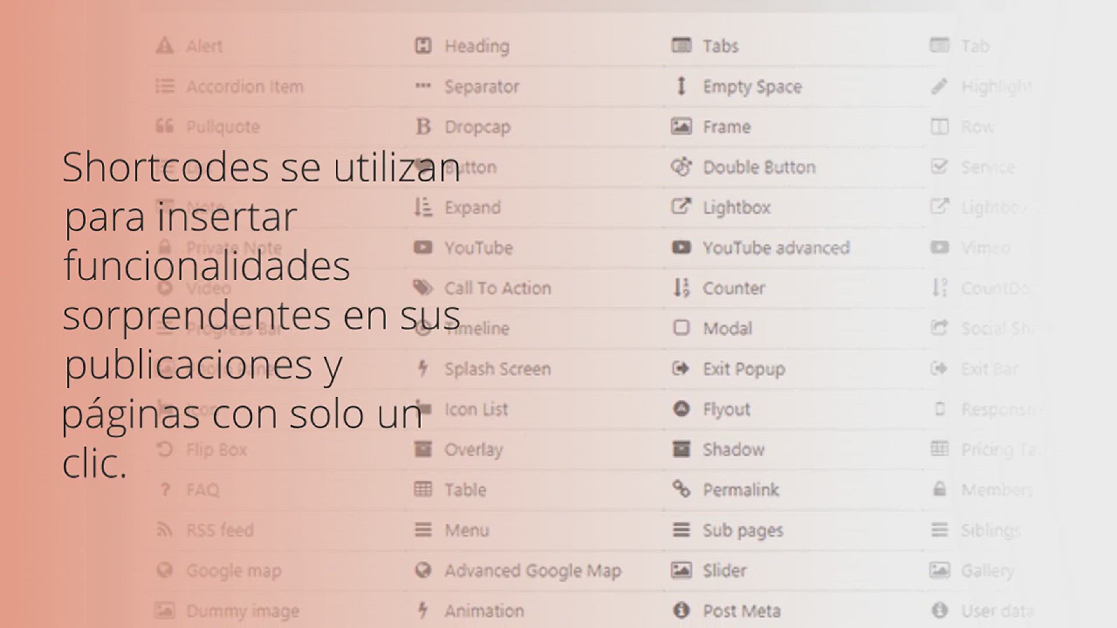Insert the Double Button shortcode

pyautogui.click(x=759, y=167)
